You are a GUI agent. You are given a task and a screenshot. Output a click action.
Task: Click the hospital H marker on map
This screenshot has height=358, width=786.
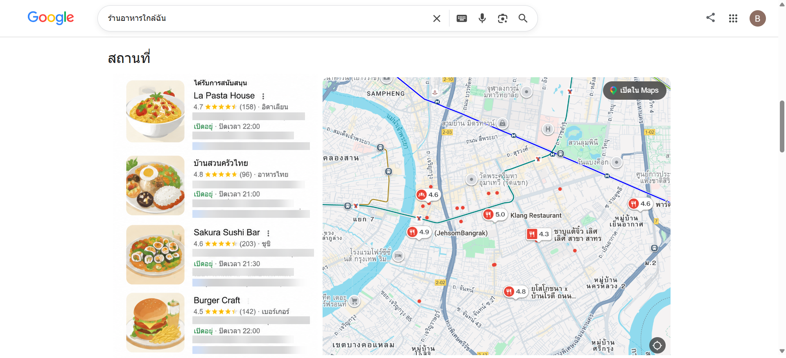pyautogui.click(x=548, y=129)
